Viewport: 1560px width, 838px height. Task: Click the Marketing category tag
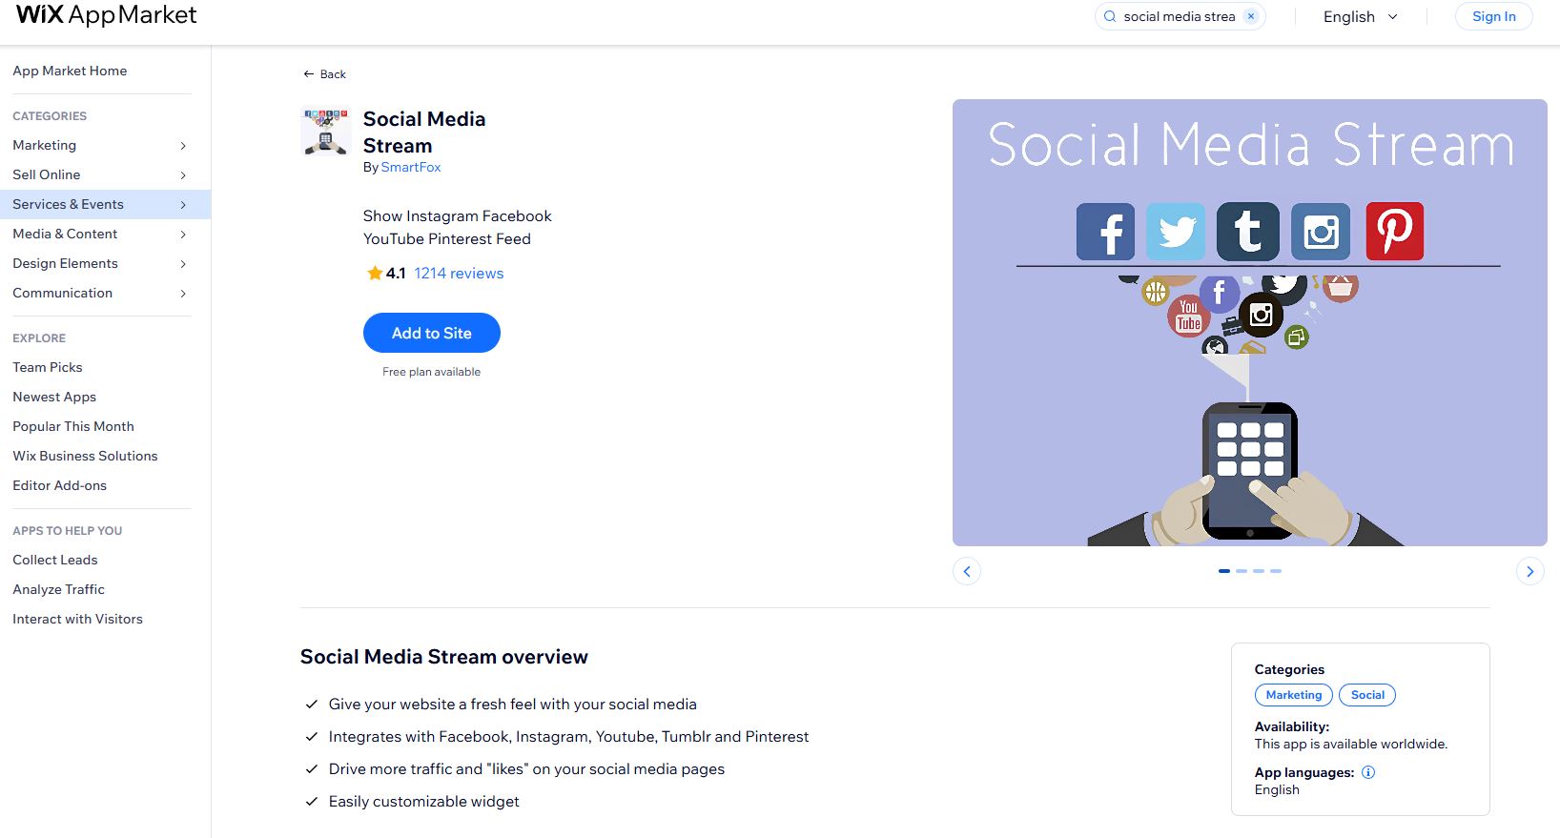point(1294,695)
